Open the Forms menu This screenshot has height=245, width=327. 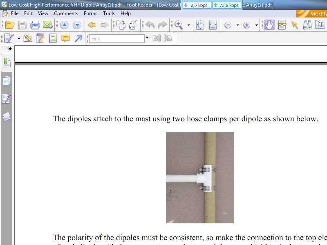[90, 13]
